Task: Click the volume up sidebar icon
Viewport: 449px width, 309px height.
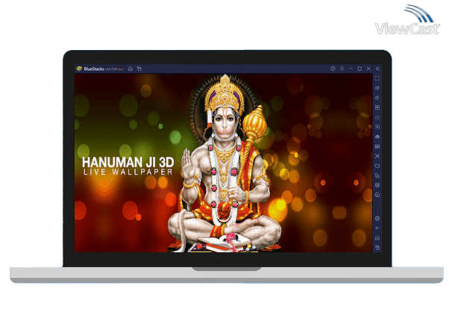Action: 377,88
